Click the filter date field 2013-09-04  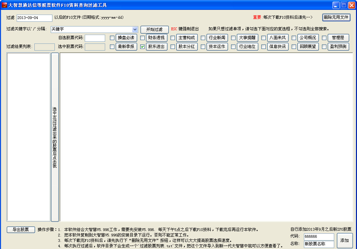pos(34,18)
